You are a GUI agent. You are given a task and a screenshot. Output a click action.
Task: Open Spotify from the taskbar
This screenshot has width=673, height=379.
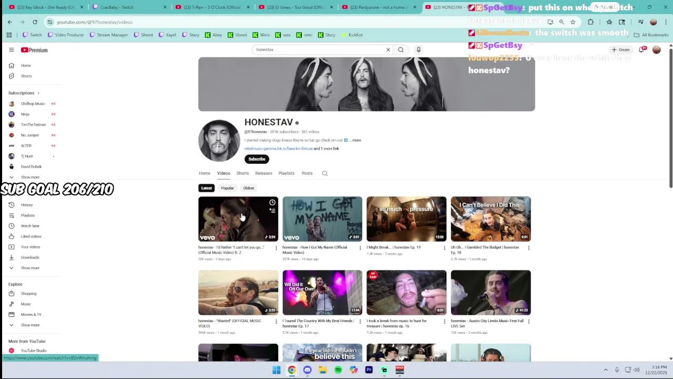tap(338, 370)
